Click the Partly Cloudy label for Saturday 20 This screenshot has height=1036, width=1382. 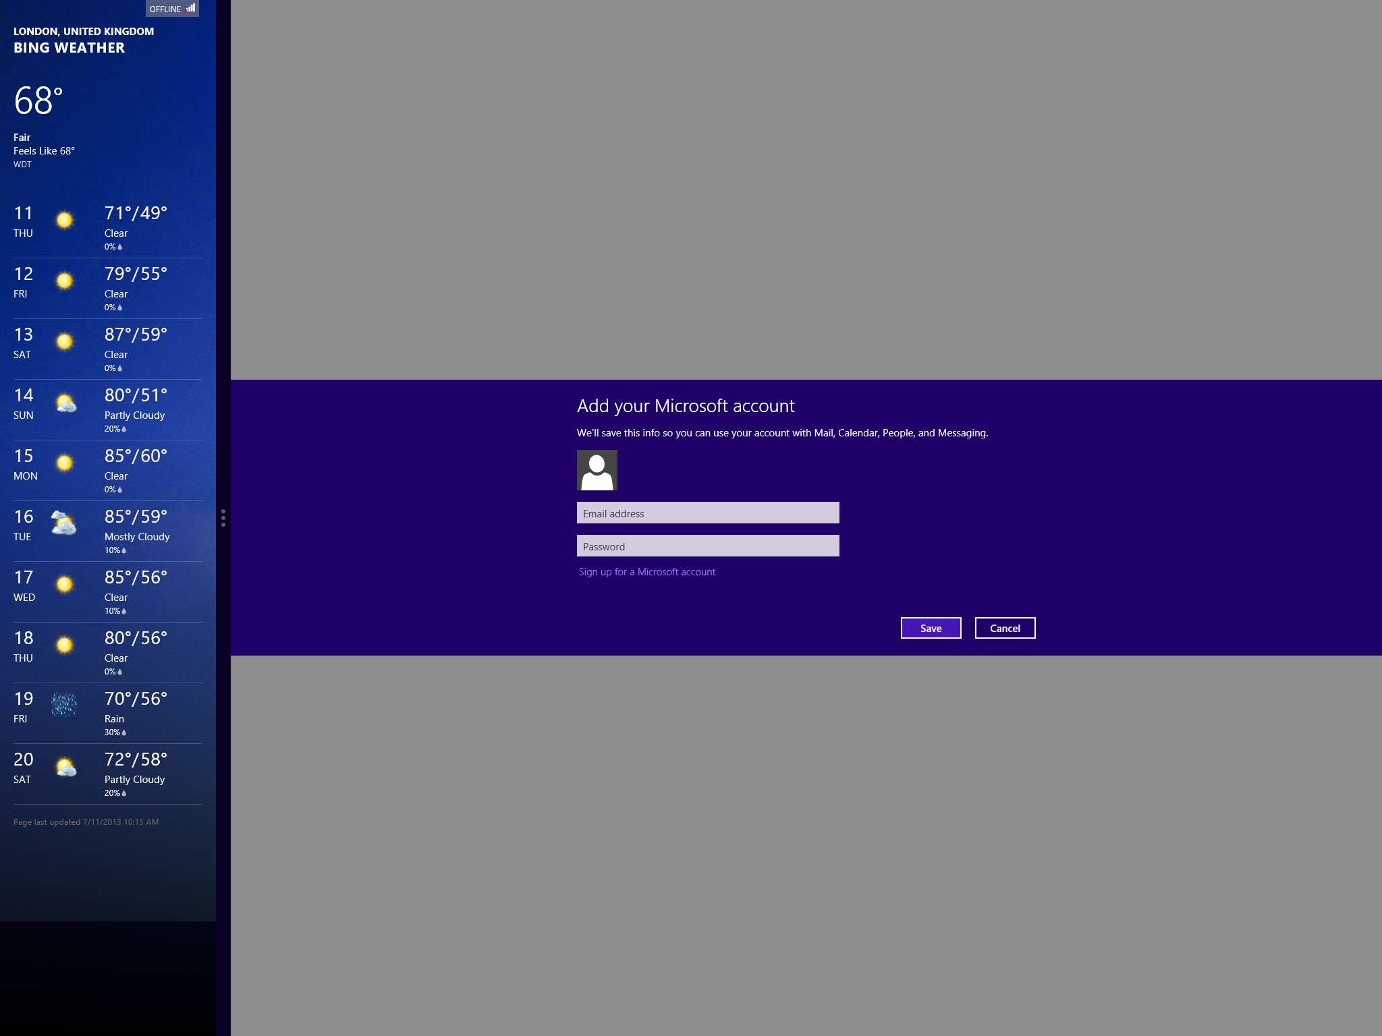click(134, 780)
